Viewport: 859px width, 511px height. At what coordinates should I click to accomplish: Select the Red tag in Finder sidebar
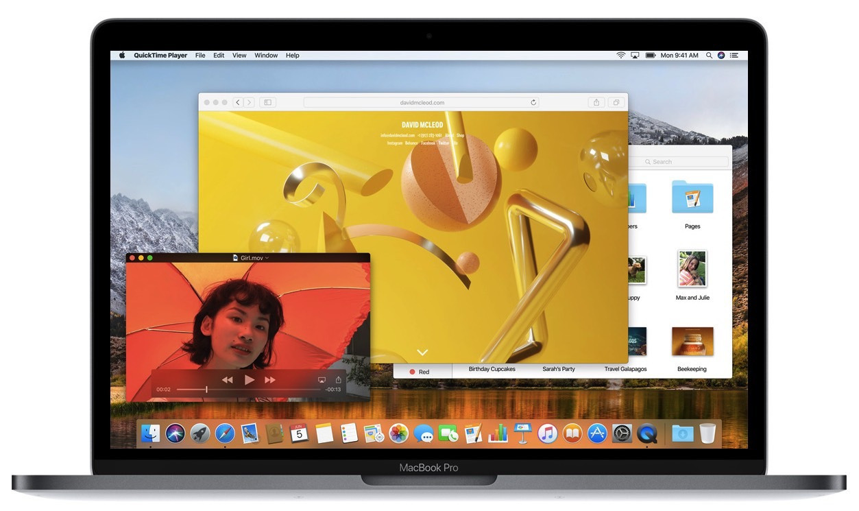pos(420,372)
